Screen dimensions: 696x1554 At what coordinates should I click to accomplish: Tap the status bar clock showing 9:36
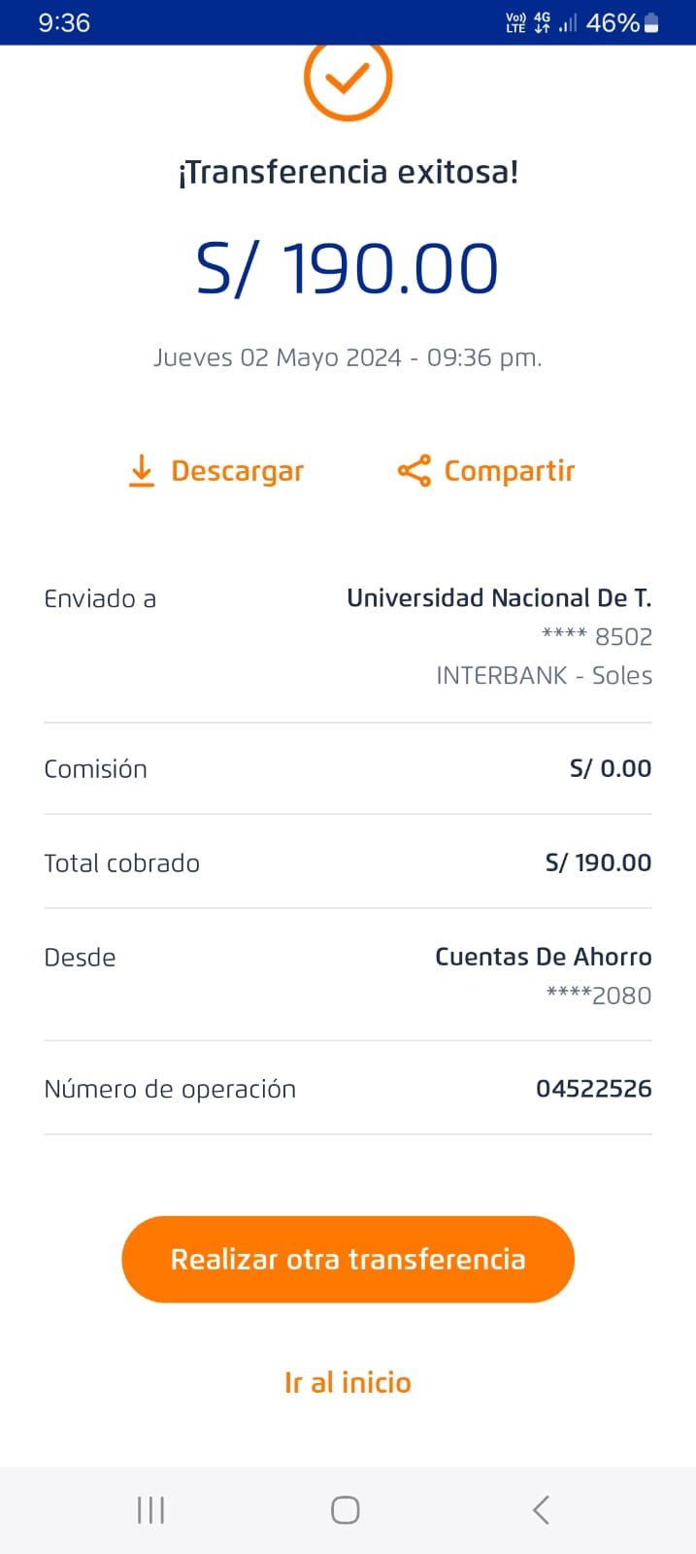coord(64,22)
